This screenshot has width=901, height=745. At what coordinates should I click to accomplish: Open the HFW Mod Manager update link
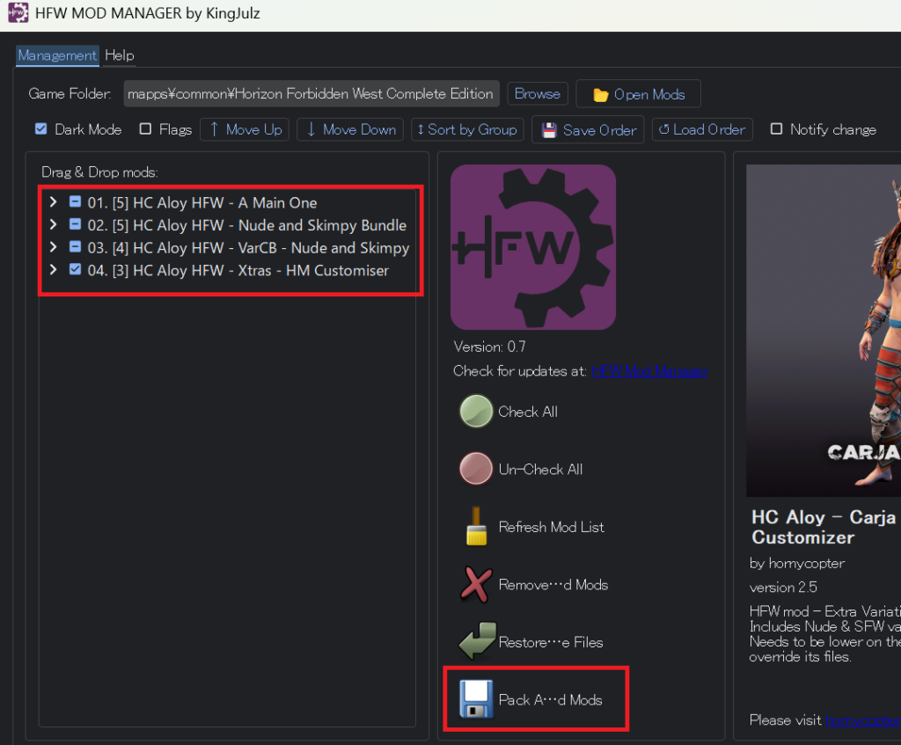click(x=649, y=371)
